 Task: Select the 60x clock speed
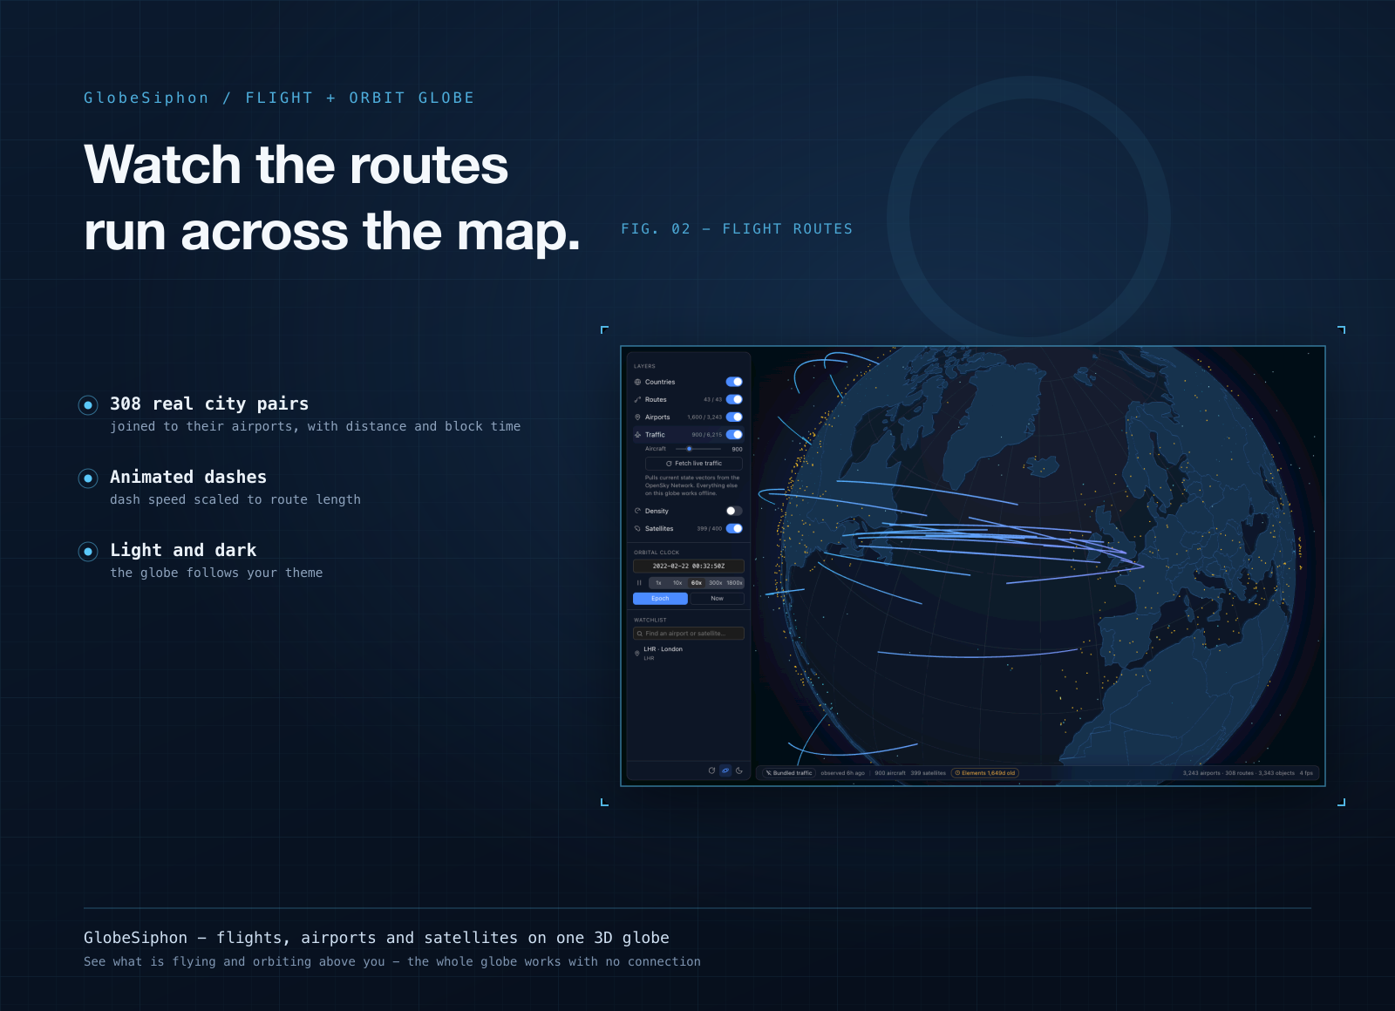(x=697, y=583)
